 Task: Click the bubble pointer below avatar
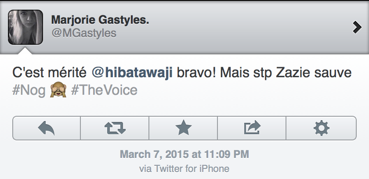(25, 51)
